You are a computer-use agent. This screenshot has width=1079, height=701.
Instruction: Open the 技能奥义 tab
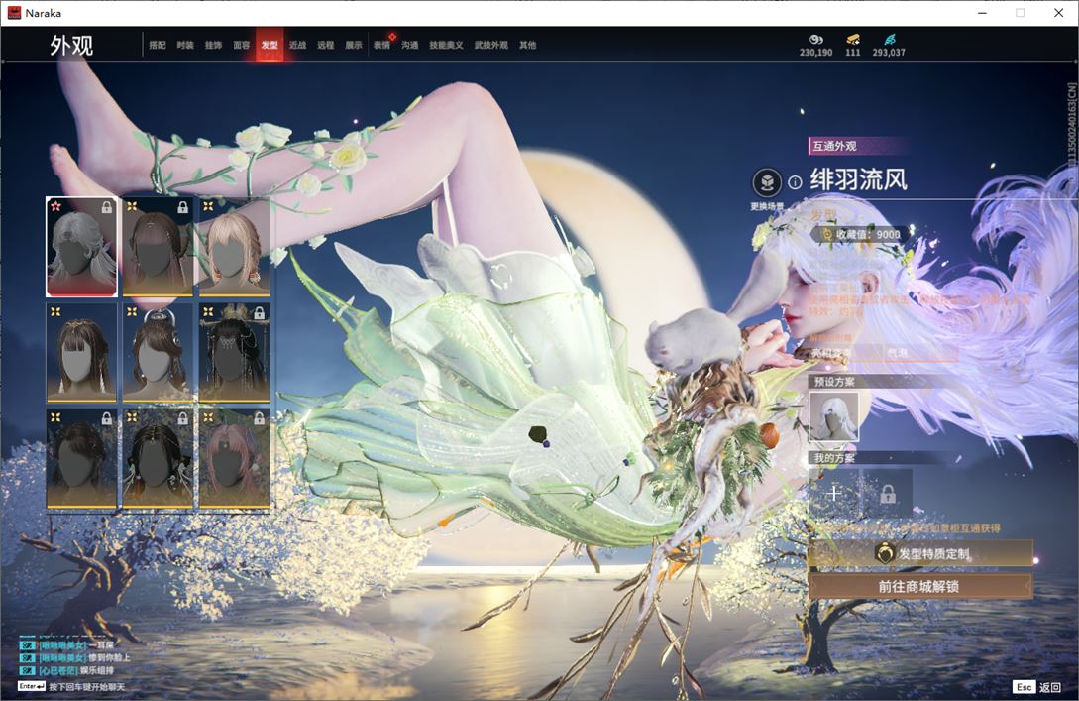(446, 45)
